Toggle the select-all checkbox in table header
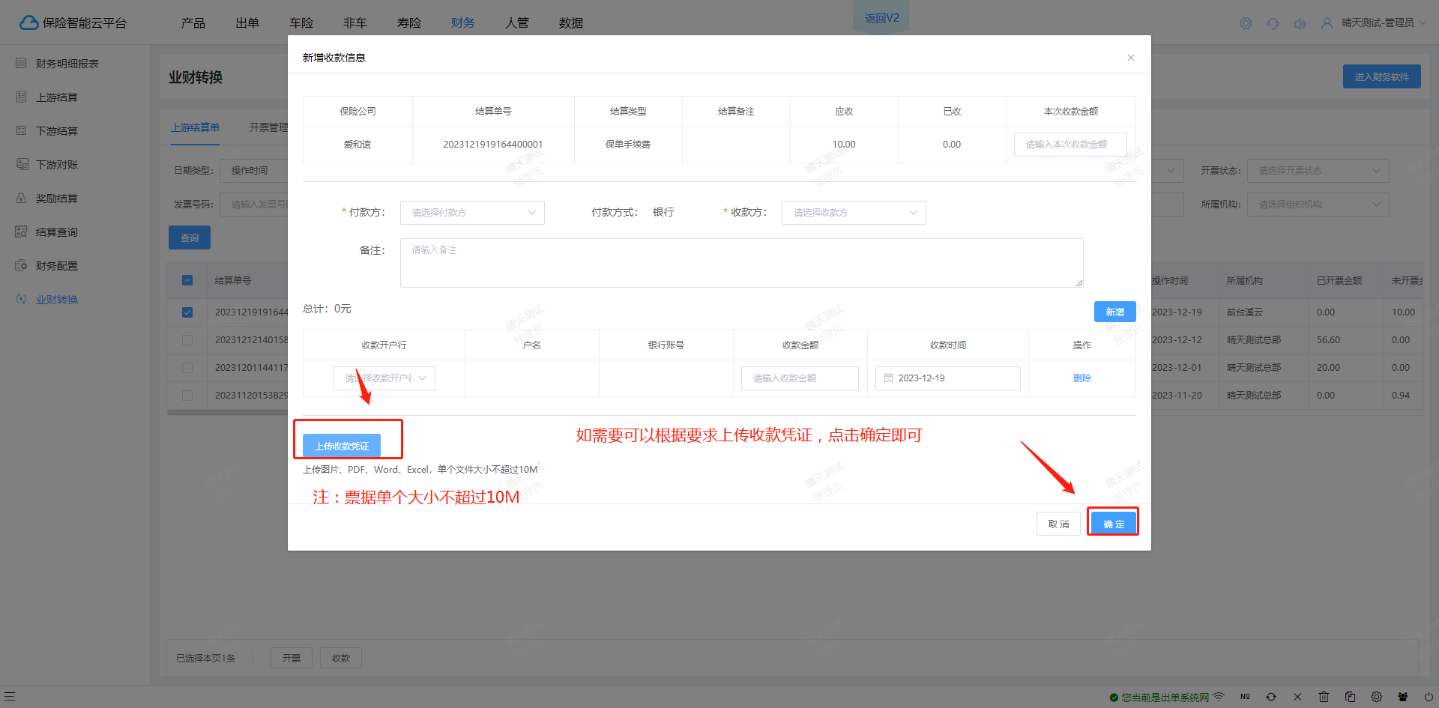The image size is (1439, 708). click(187, 280)
